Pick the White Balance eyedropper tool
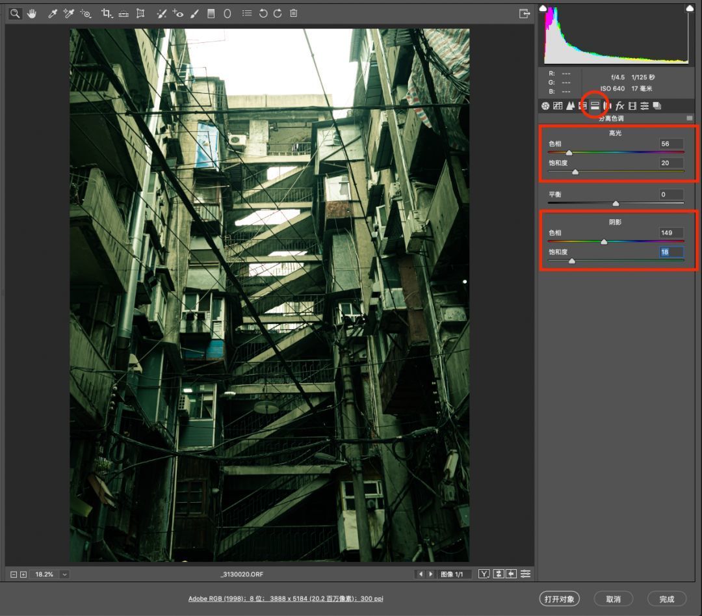 click(53, 14)
